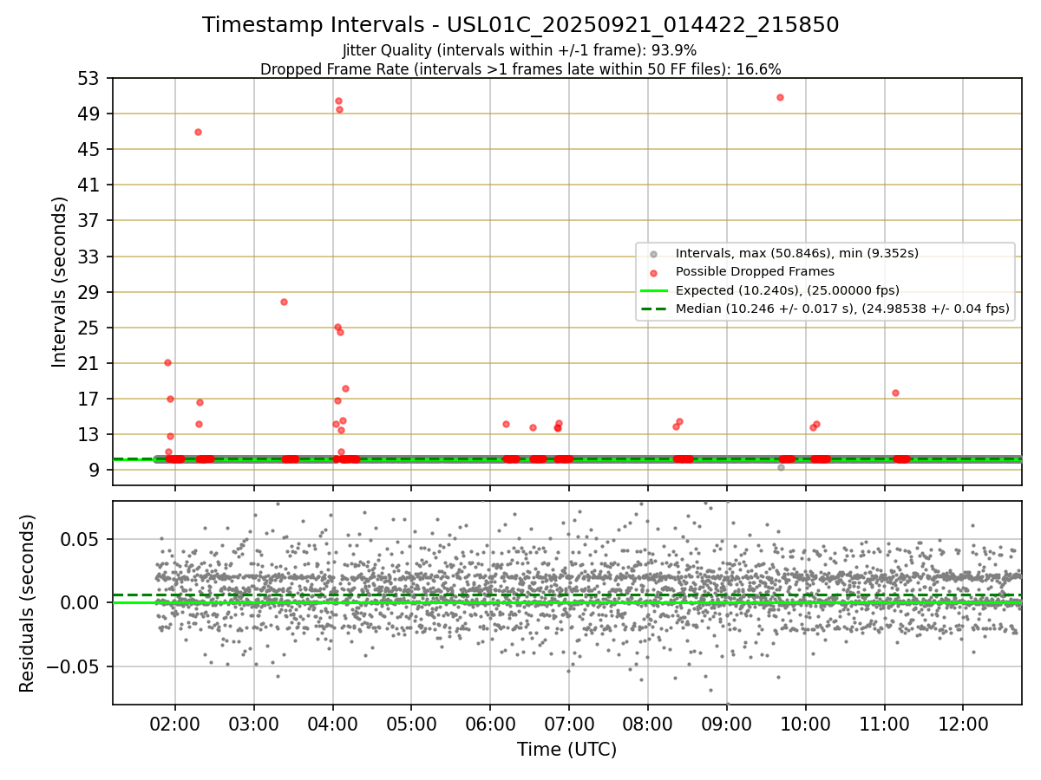This screenshot has width=1041, height=780.
Task: Click the "Intervals (seconds)" y-axis label
Action: 60,282
